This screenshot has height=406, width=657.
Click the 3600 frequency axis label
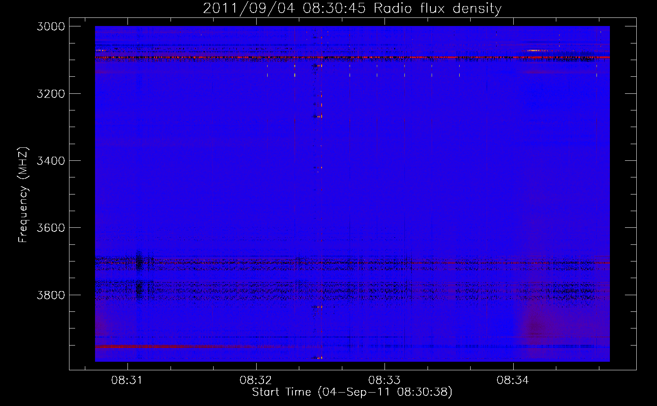[51, 228]
